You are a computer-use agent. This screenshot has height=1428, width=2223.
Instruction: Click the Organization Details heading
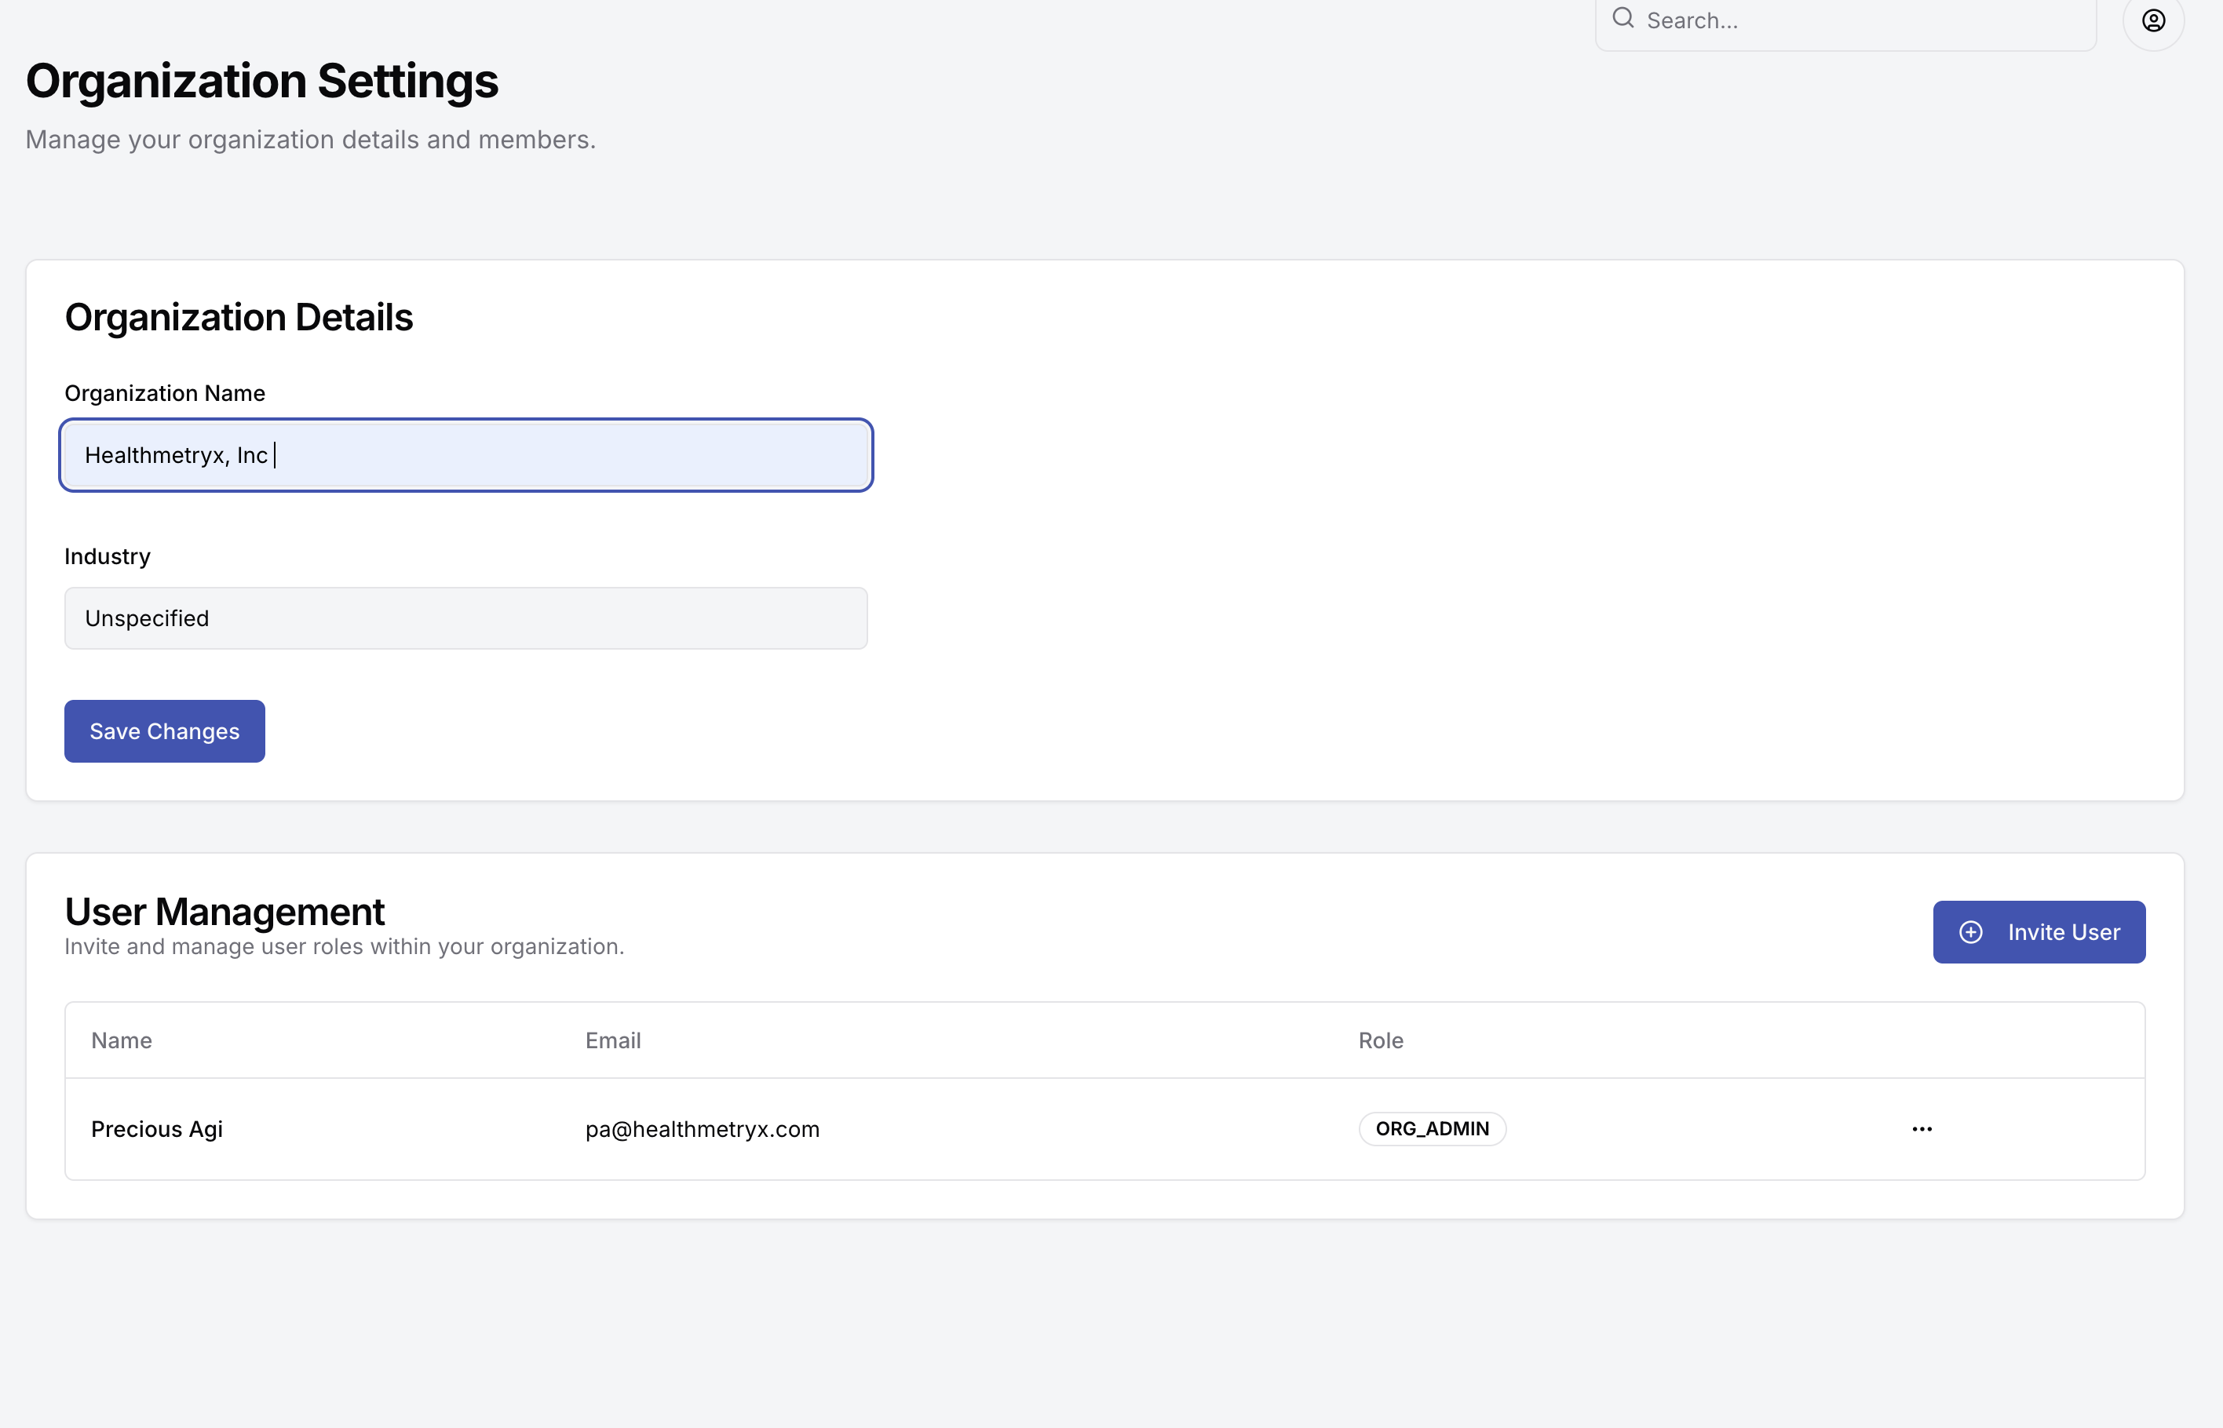pos(239,317)
